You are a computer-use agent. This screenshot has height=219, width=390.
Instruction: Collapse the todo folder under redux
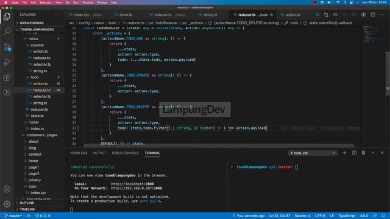35,77
